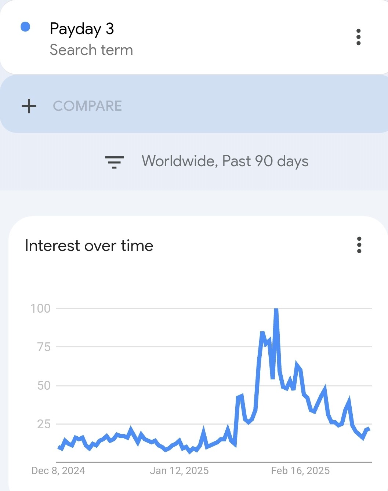Select the final data point on trend line
This screenshot has height=491, width=388.
point(369,429)
